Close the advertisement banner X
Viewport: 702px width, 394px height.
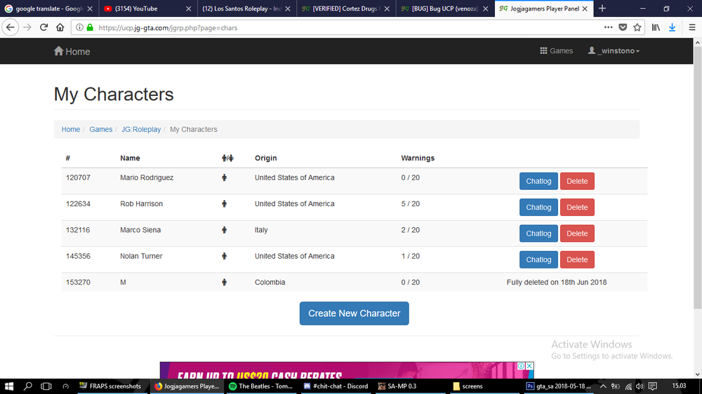point(529,366)
